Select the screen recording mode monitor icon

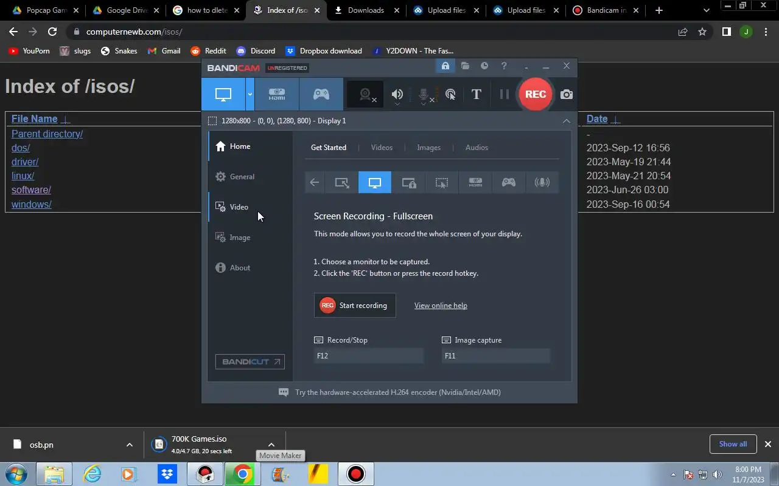(x=223, y=94)
